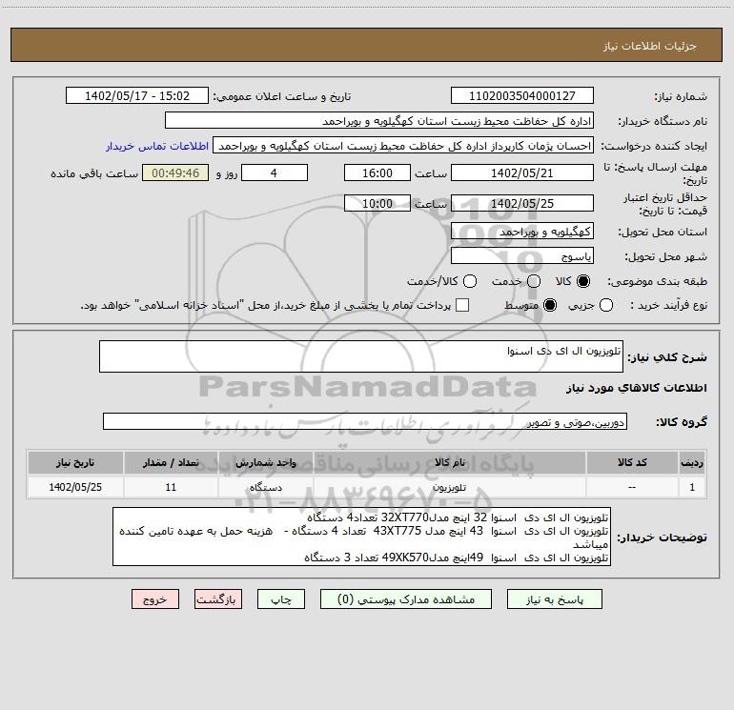Open مشاهده مدارک پیوستی (0) button
This screenshot has width=734, height=710.
406,599
